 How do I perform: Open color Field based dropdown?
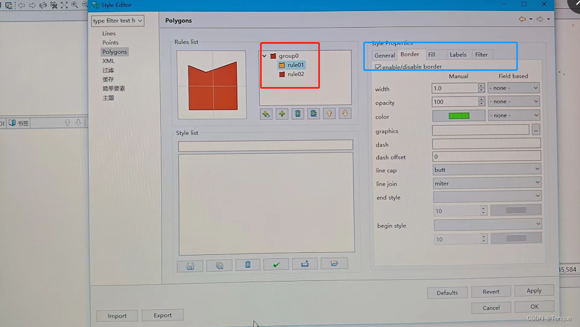click(514, 115)
